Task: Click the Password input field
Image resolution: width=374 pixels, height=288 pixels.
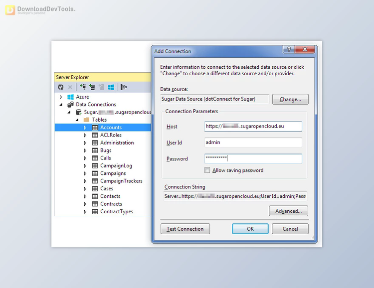Action: pos(253,158)
